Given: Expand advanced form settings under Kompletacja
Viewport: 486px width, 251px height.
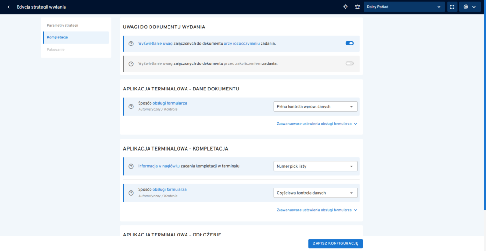Looking at the screenshot, I should tap(317, 210).
